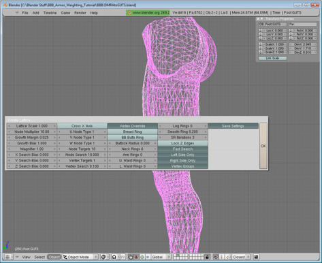Image resolution: width=322 pixels, height=263 pixels.
Task: Open the Select menu in 3D header
Action: [x=39, y=257]
